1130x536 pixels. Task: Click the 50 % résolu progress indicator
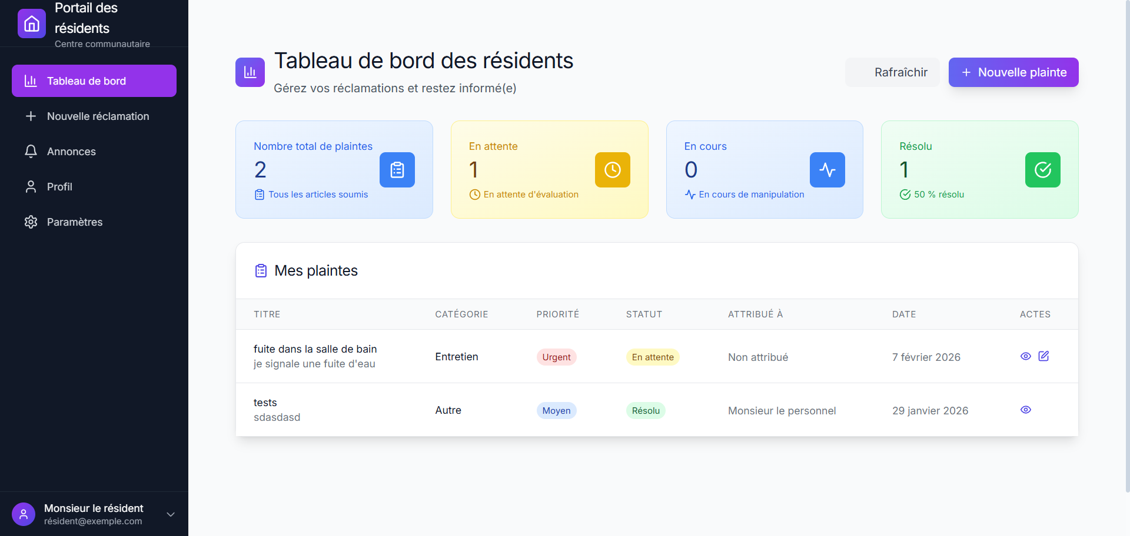932,194
